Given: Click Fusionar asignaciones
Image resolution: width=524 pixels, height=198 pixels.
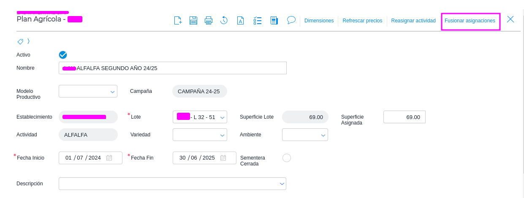Looking at the screenshot, I should [x=470, y=21].
